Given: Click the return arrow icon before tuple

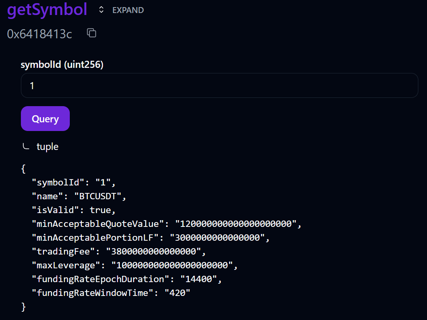Looking at the screenshot, I should click(x=26, y=146).
